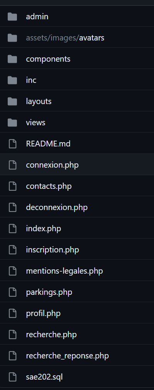Open recherche_reponse.php file
Screen dimensions: 154x390
click(x=67, y=356)
